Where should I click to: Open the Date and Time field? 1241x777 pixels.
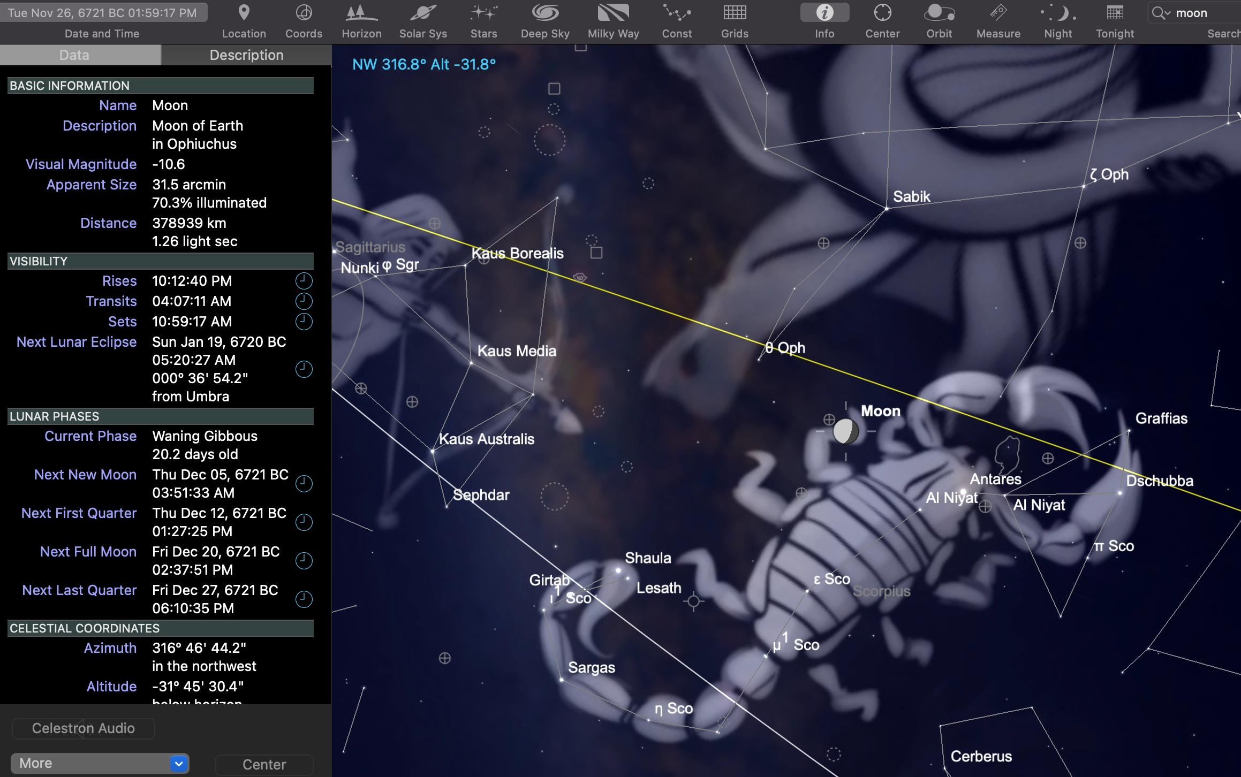103,13
